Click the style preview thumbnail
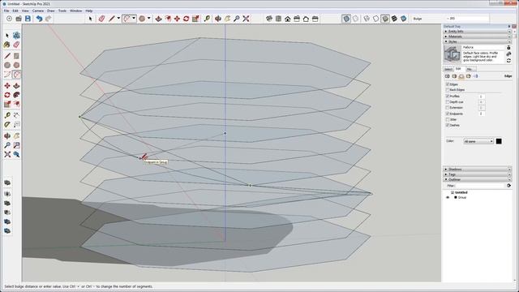Screen dimensions: 519x292 pos(453,54)
